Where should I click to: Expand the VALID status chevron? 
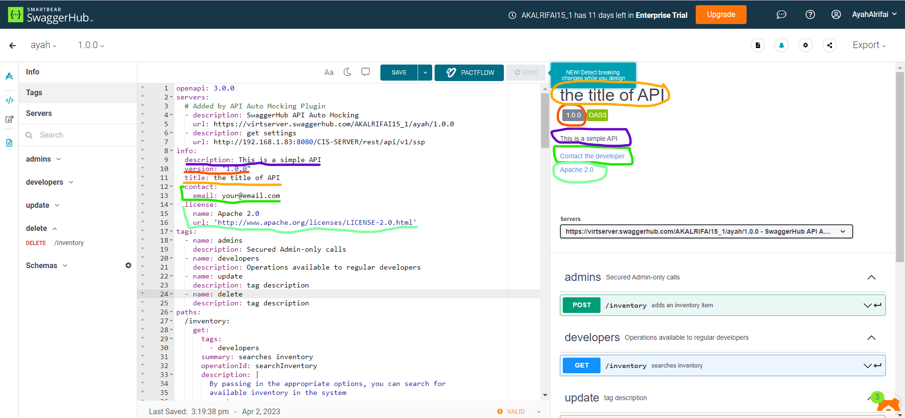pyautogui.click(x=539, y=412)
